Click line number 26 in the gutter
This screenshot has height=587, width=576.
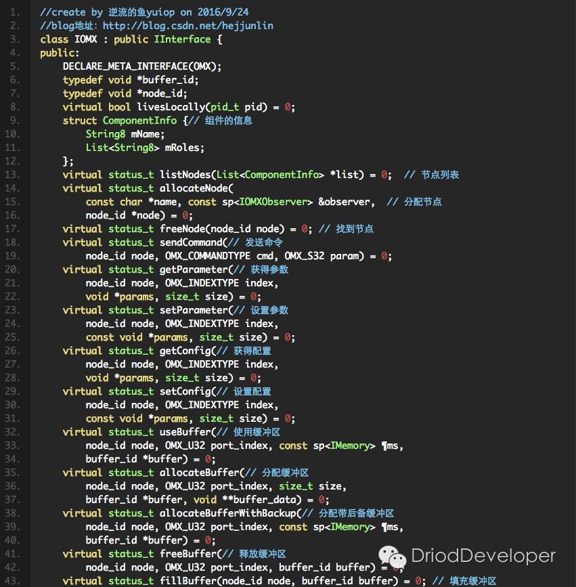12,351
